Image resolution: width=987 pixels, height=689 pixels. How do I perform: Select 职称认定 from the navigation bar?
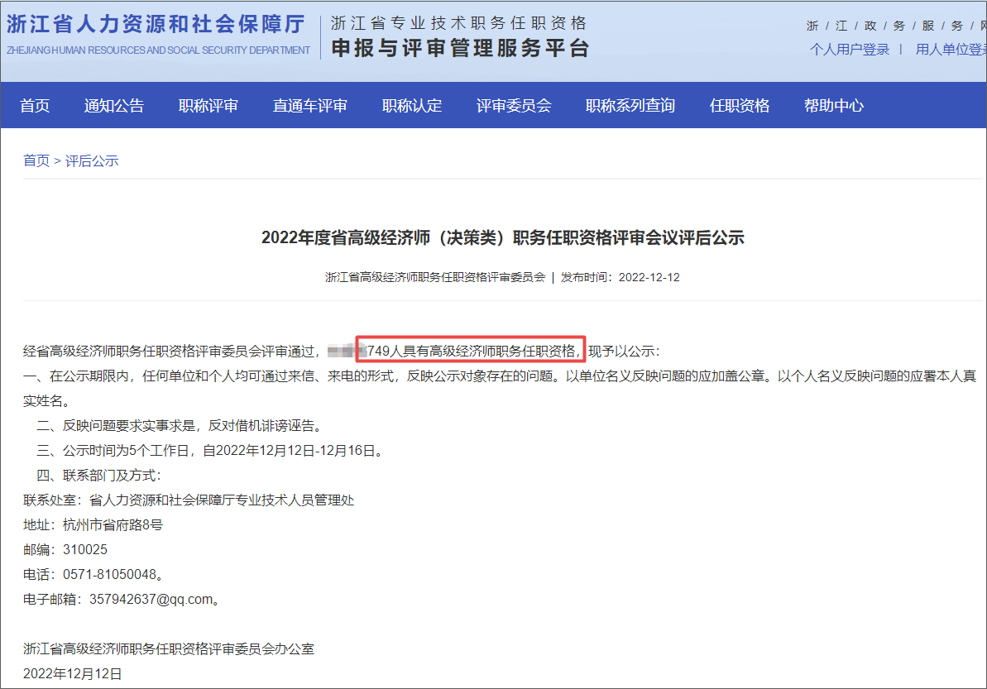(411, 105)
